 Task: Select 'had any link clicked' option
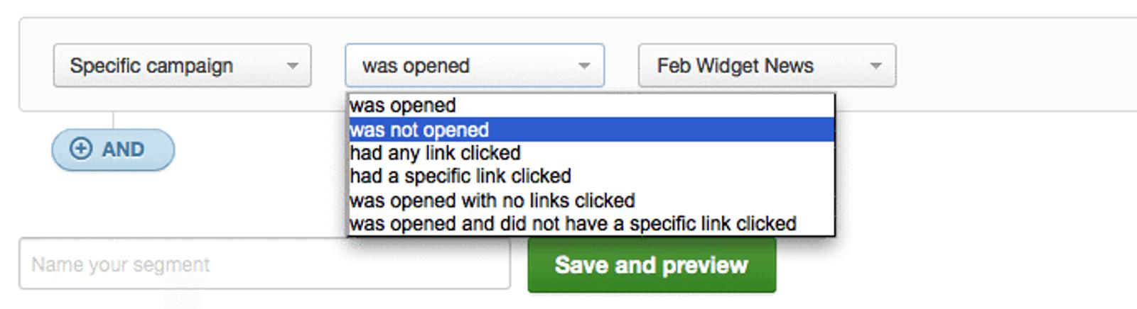click(x=435, y=153)
